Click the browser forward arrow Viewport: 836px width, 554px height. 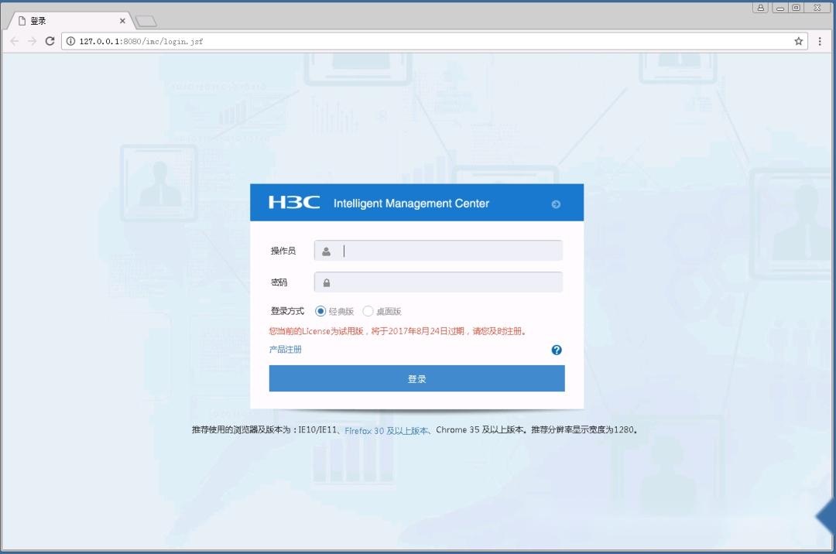pos(33,41)
